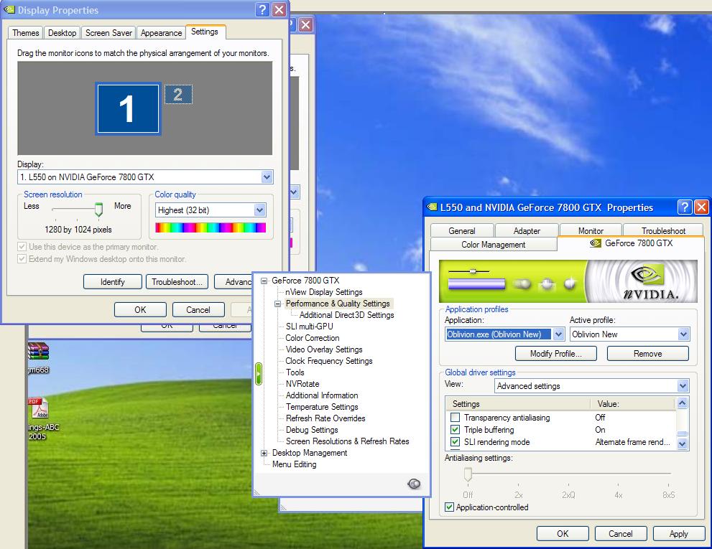Click the Modify Profile... button

point(556,354)
